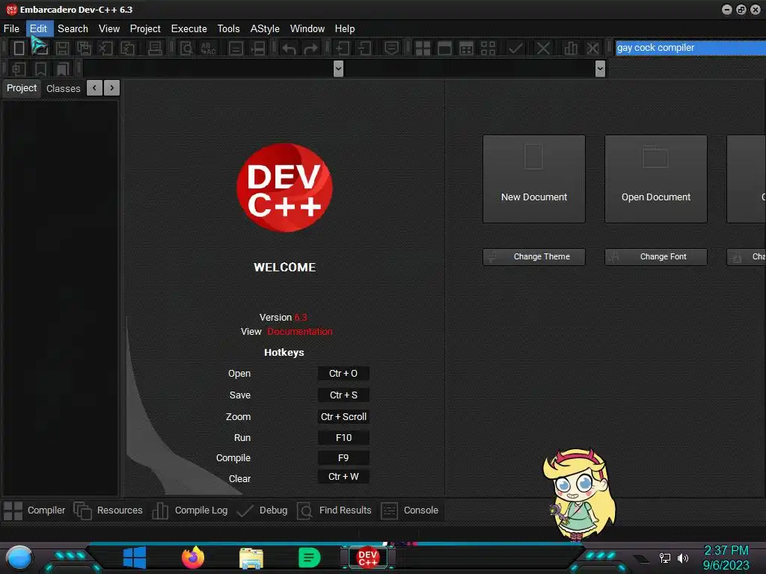Open the red Documentation link

300,331
